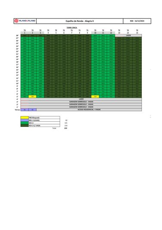Screen dimensions: 162x230
Task: Select column header 15
Action: pos(137,33)
